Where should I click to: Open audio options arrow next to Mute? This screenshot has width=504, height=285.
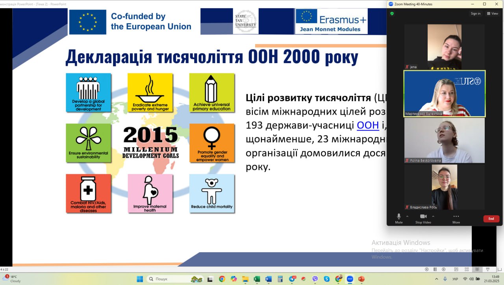point(407,216)
